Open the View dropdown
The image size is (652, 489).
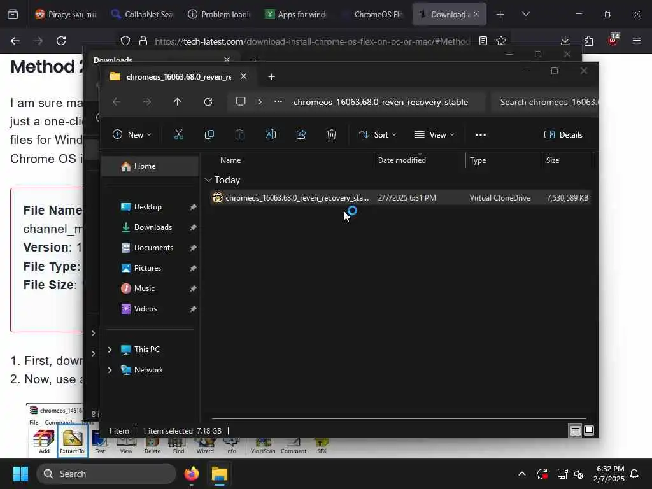point(434,135)
